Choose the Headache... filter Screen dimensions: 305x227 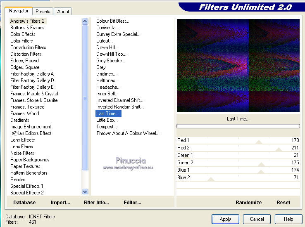pyautogui.click(x=108, y=87)
